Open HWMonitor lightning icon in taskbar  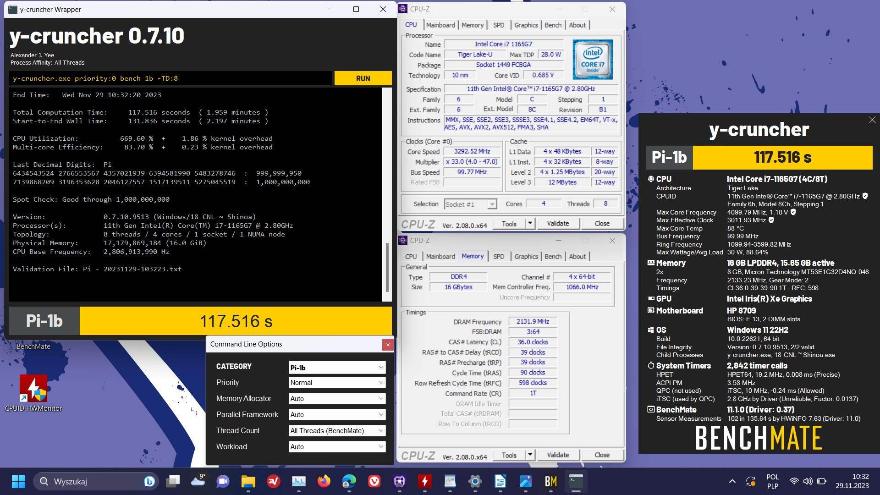[x=425, y=482]
